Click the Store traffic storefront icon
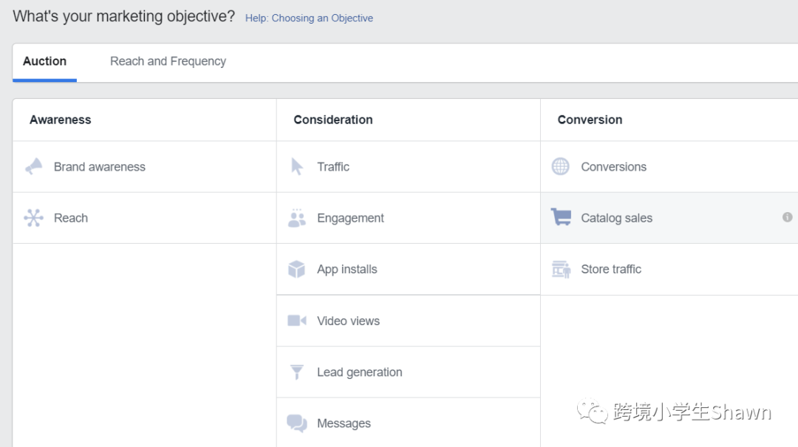798x447 pixels. point(561,270)
